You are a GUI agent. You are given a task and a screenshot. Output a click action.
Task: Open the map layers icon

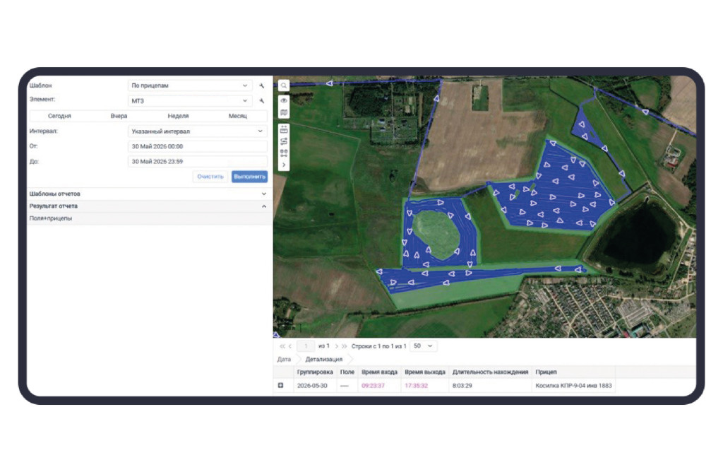click(x=284, y=112)
